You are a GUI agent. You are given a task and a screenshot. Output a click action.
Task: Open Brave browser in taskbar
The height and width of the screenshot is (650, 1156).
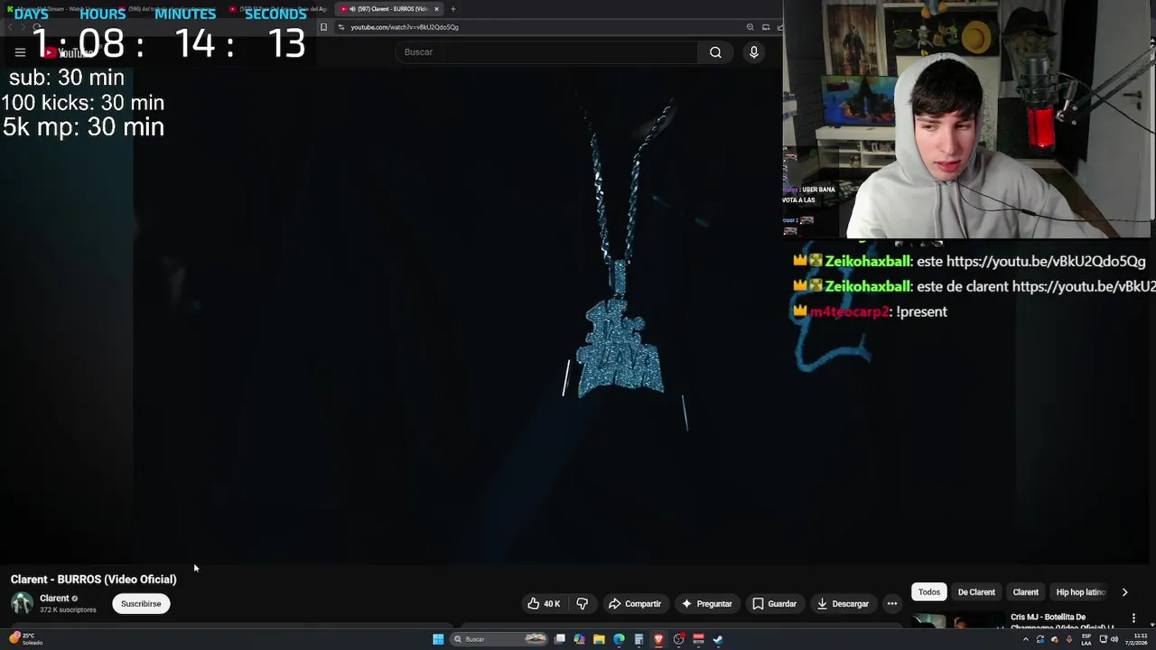pyautogui.click(x=658, y=639)
